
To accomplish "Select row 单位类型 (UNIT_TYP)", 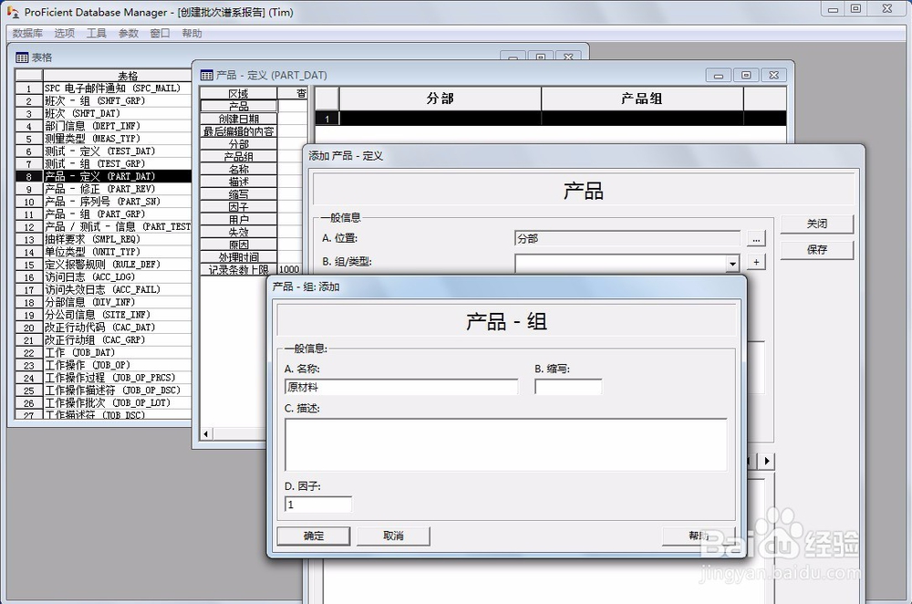I will coord(117,252).
